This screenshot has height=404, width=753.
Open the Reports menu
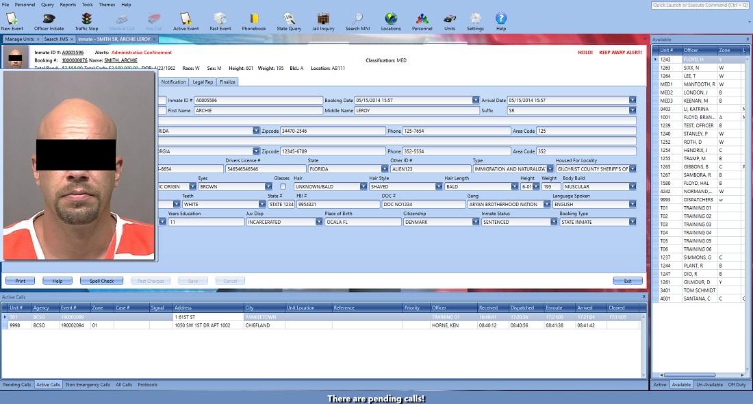tap(68, 5)
